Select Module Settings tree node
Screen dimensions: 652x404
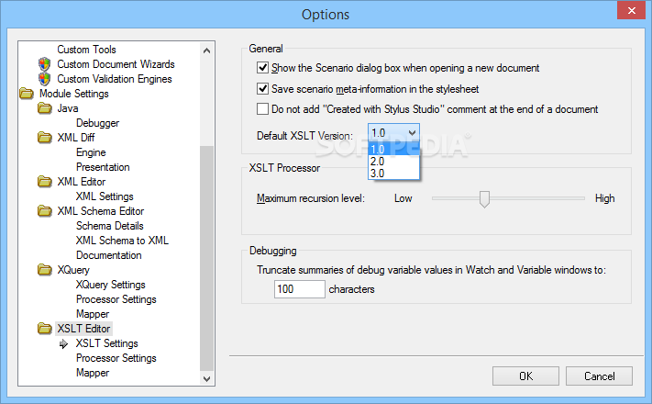[74, 94]
